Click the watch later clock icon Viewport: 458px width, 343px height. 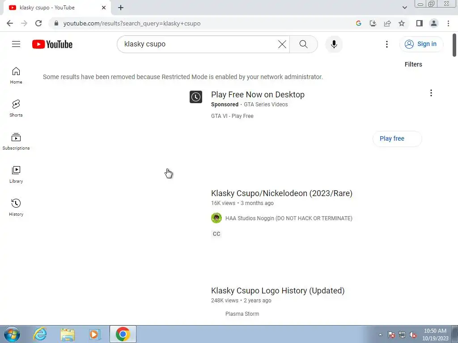click(x=196, y=97)
